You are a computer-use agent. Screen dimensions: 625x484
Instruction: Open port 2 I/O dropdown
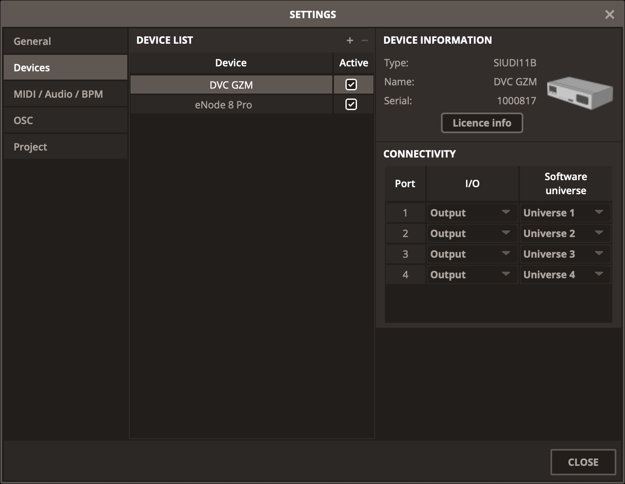(472, 233)
